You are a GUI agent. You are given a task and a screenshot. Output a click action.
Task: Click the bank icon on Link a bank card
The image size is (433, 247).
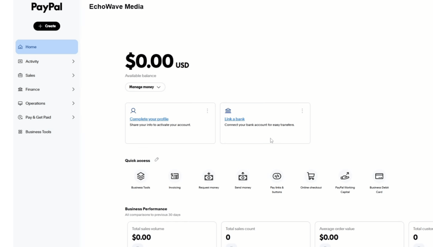coord(228,110)
